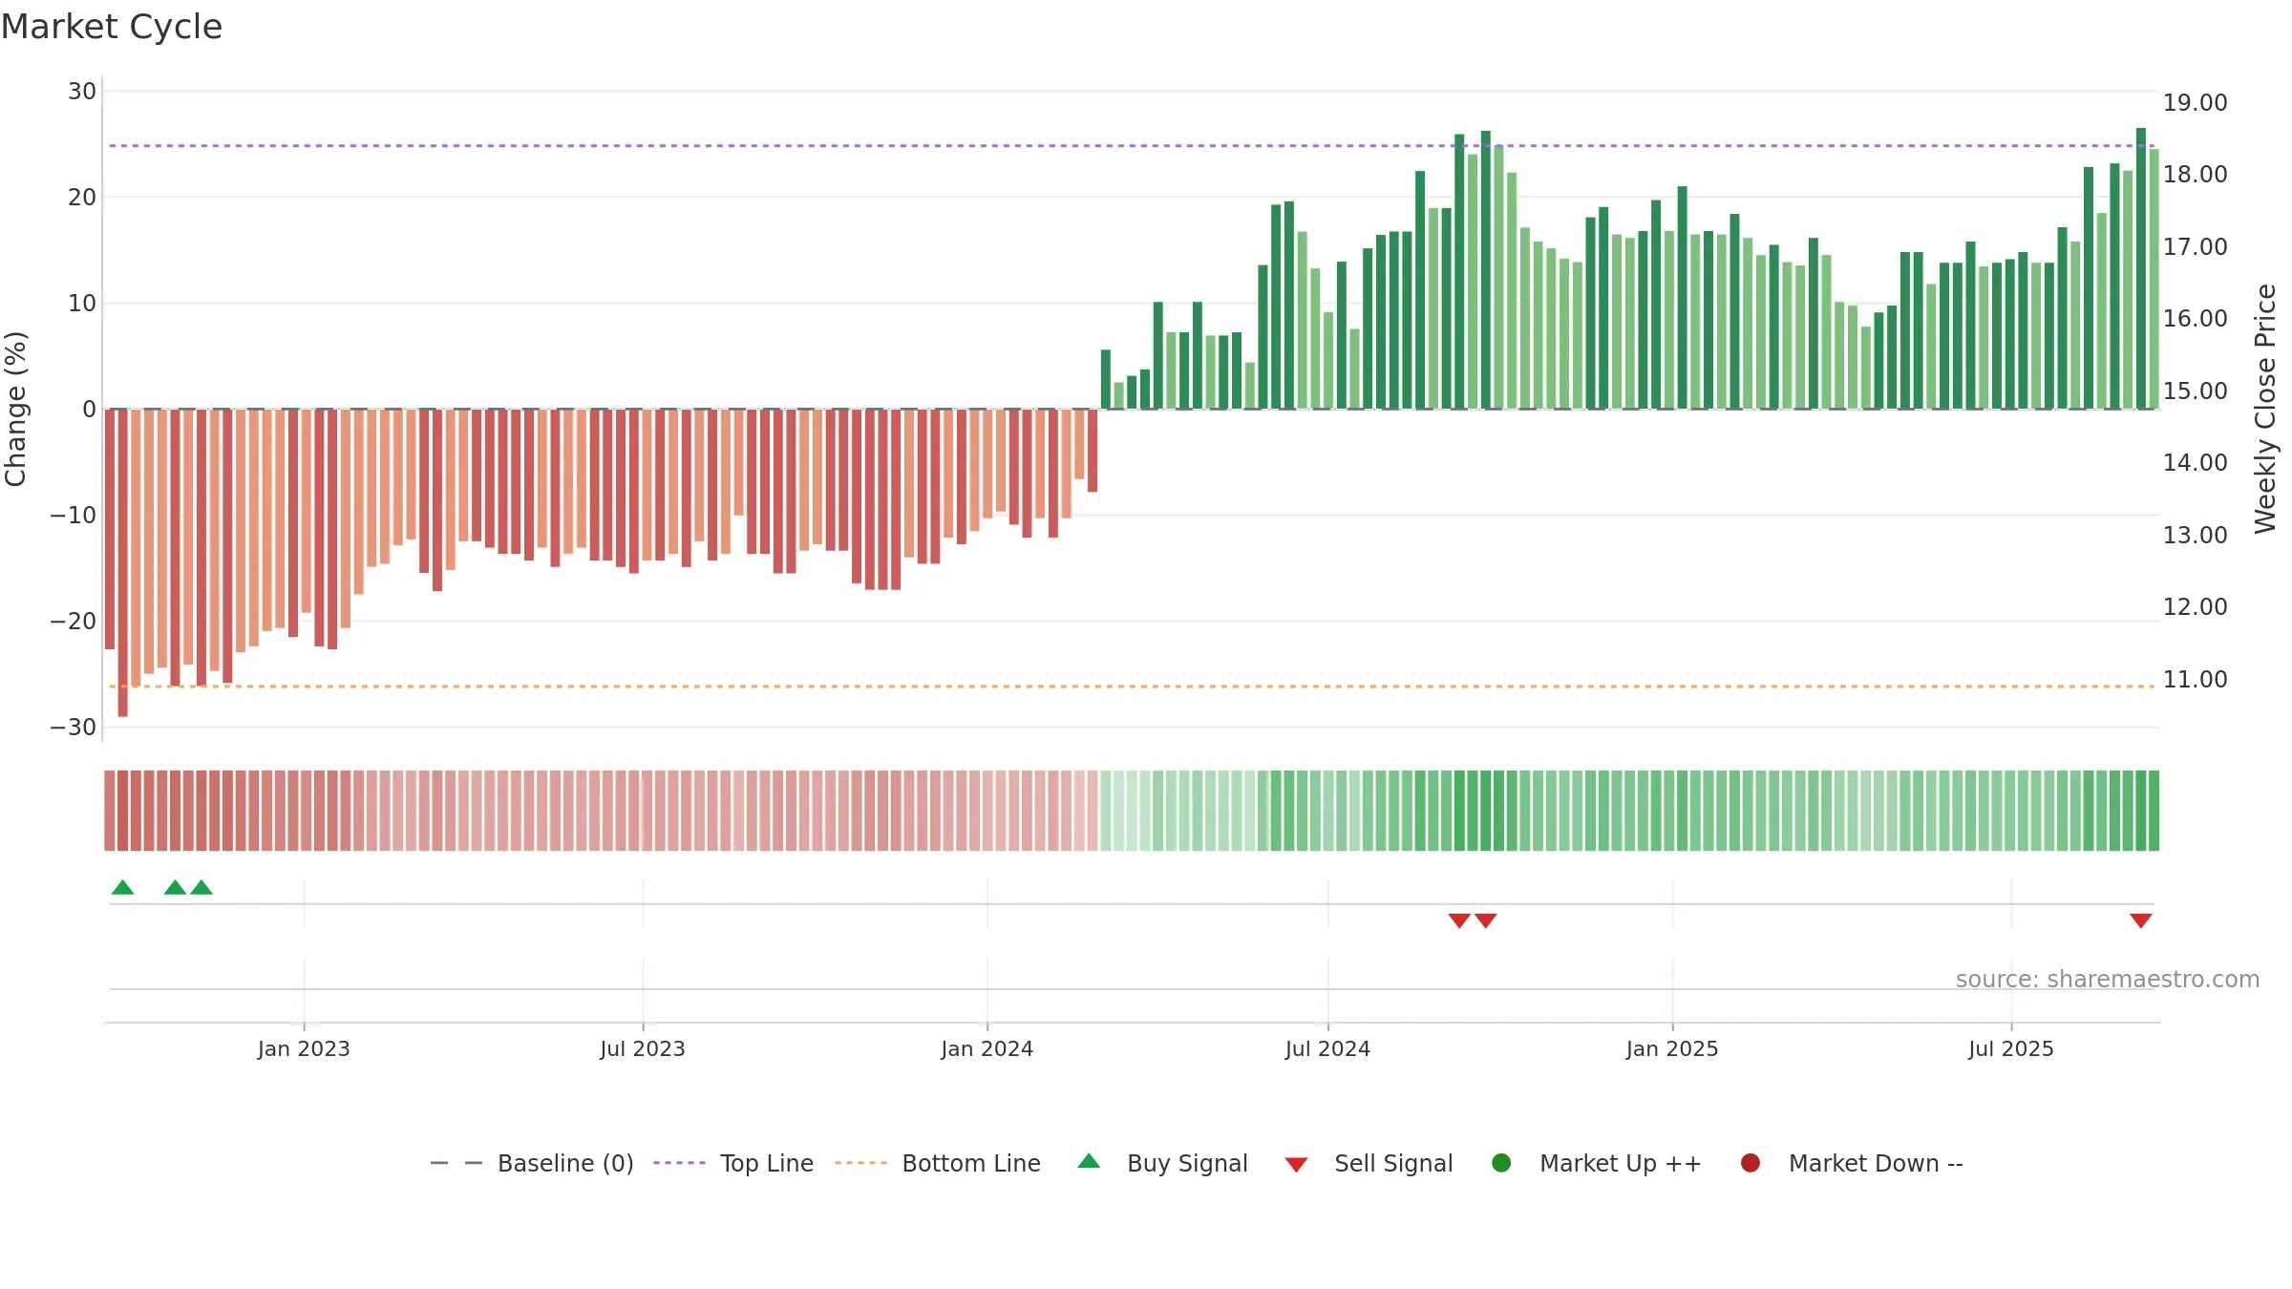Click the Change (%) axis title
This screenshot has height=1289, width=2292.
[x=15, y=409]
